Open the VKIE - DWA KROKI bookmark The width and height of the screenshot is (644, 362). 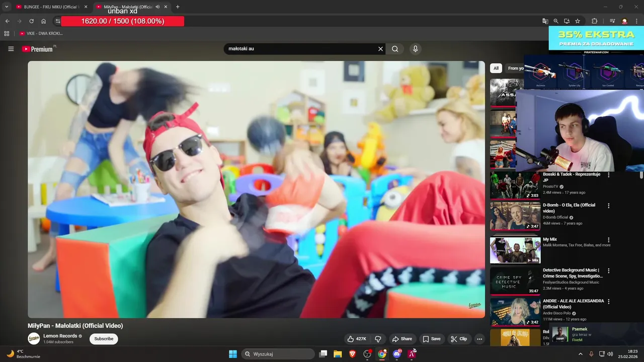41,33
